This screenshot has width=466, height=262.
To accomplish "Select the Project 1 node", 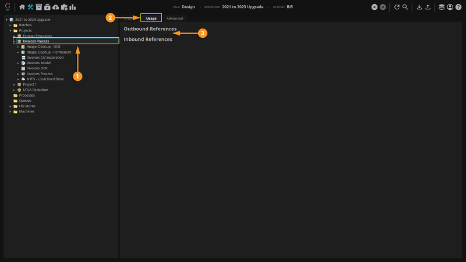I will [x=30, y=84].
